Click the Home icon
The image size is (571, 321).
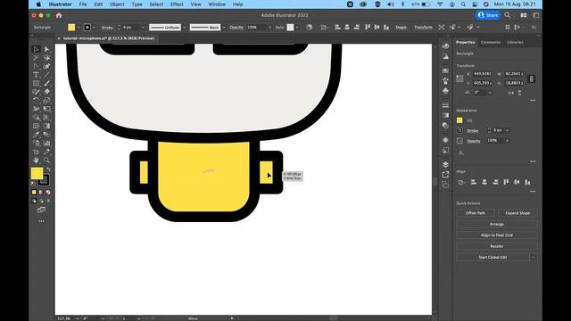tap(59, 15)
